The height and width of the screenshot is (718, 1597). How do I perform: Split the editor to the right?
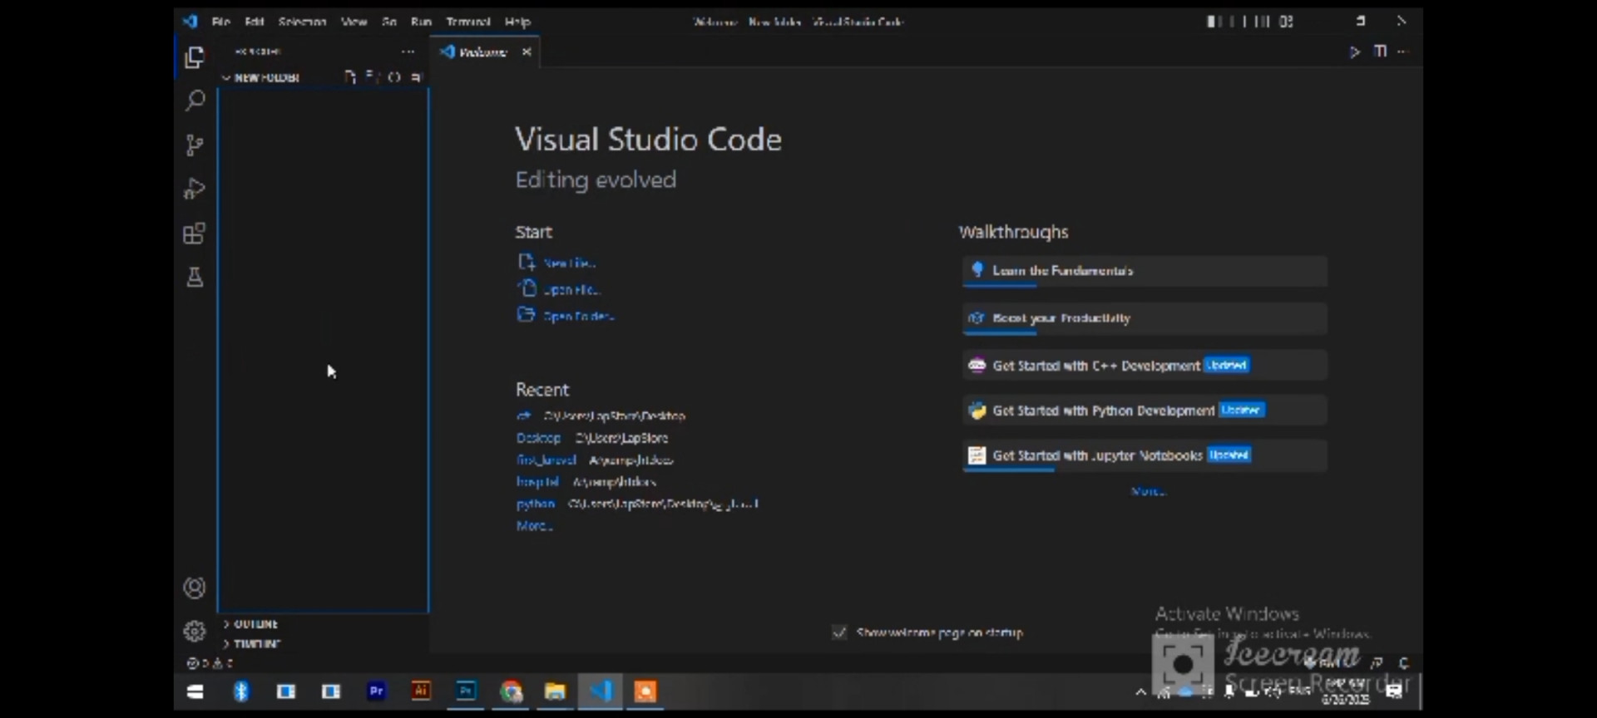[1381, 52]
